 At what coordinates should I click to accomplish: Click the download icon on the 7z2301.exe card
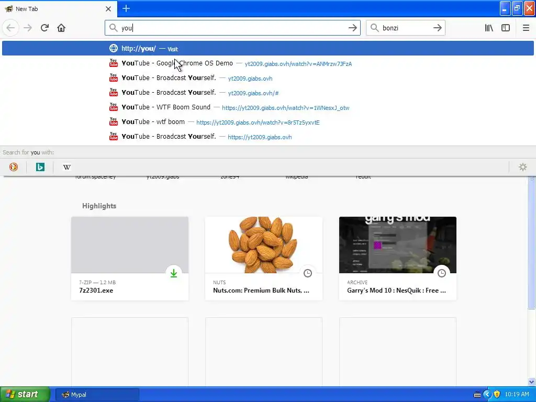pos(174,273)
